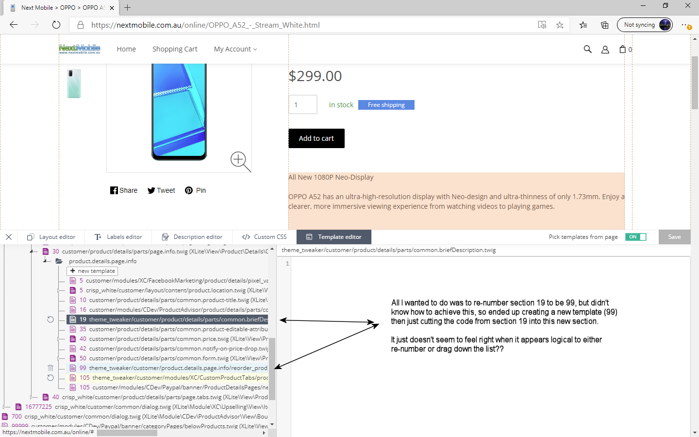The image size is (699, 437).
Task: Click Save in the template editor
Action: (x=674, y=237)
